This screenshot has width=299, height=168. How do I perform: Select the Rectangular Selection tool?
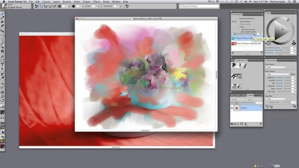pyautogui.click(x=2, y=35)
